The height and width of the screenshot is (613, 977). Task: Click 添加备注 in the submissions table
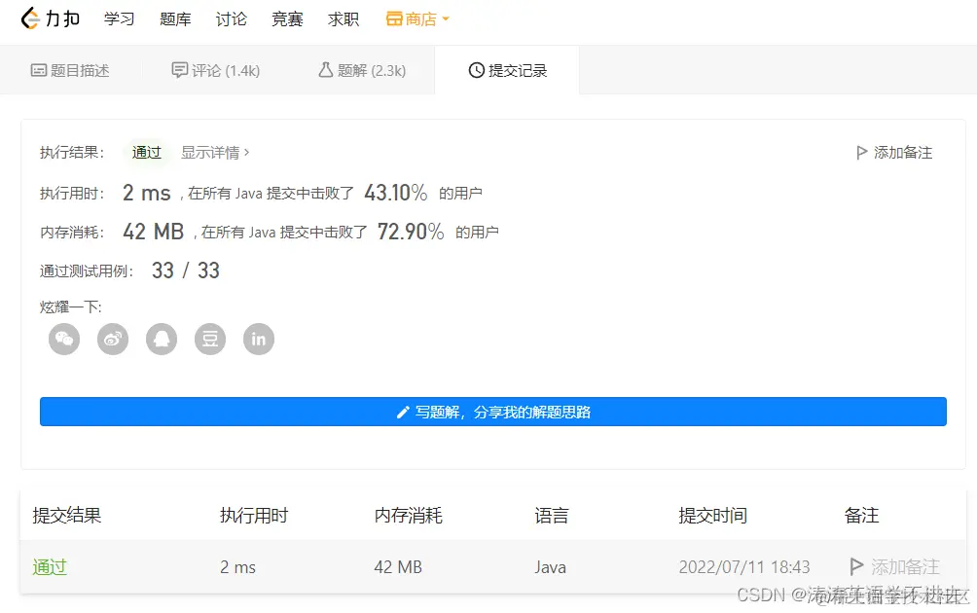coord(905,567)
